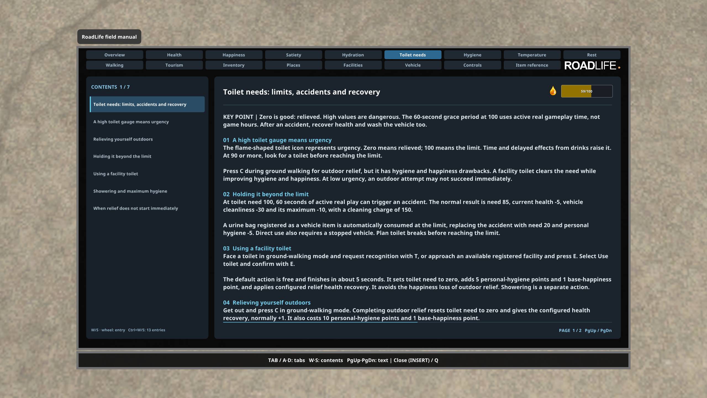
Task: Click the ROADLIFE logo
Action: pyautogui.click(x=592, y=66)
